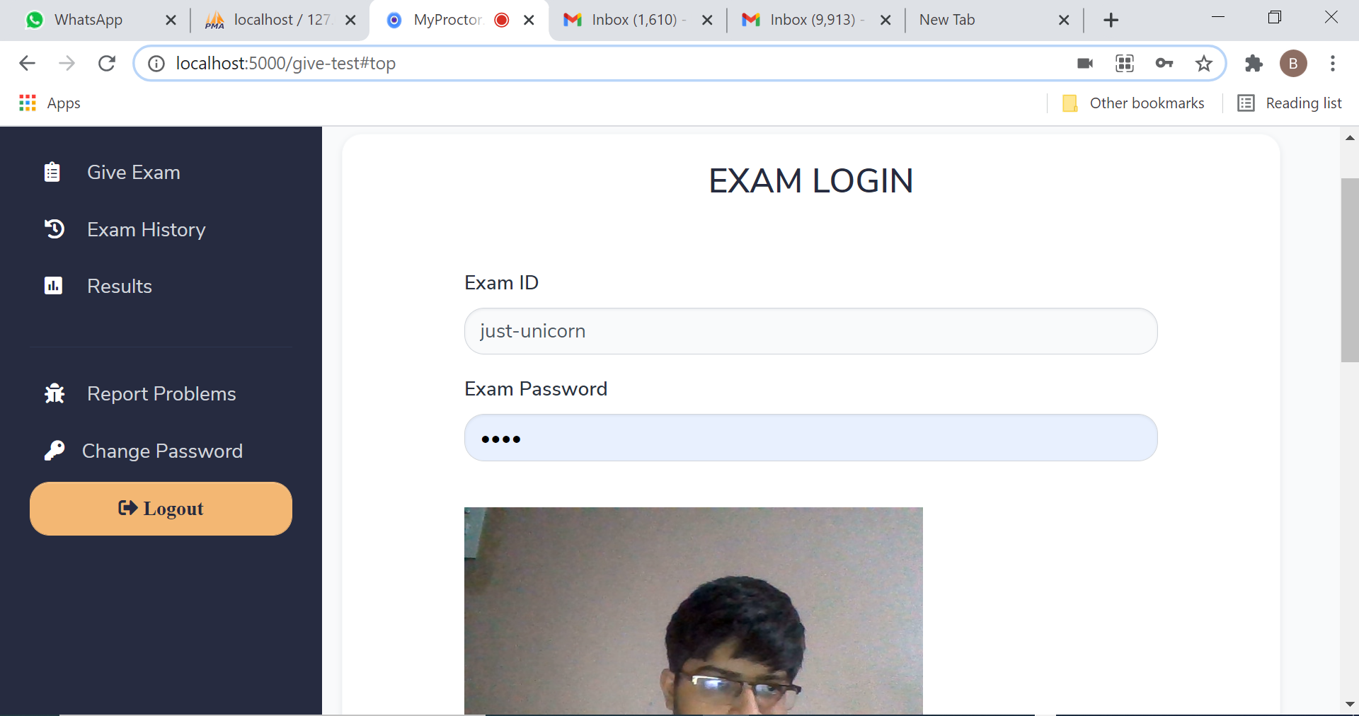This screenshot has height=716, width=1359.
Task: Minimize the Chrome window
Action: [1218, 17]
